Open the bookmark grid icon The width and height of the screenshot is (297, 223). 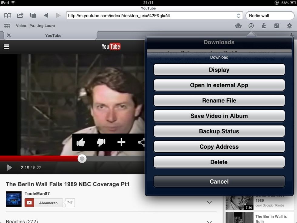pyautogui.click(x=7, y=26)
